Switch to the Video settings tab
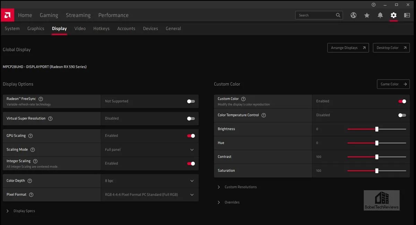 80,28
